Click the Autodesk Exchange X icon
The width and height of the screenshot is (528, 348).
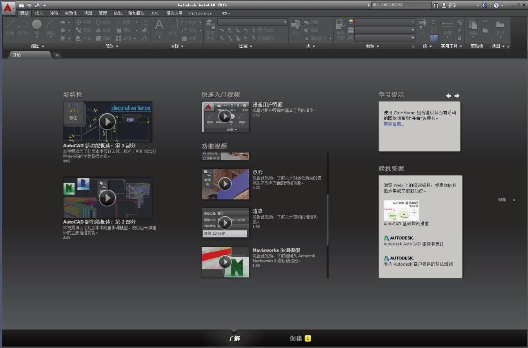[484, 5]
